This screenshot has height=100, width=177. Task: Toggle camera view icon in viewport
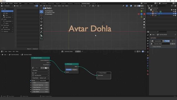click(x=144, y=25)
